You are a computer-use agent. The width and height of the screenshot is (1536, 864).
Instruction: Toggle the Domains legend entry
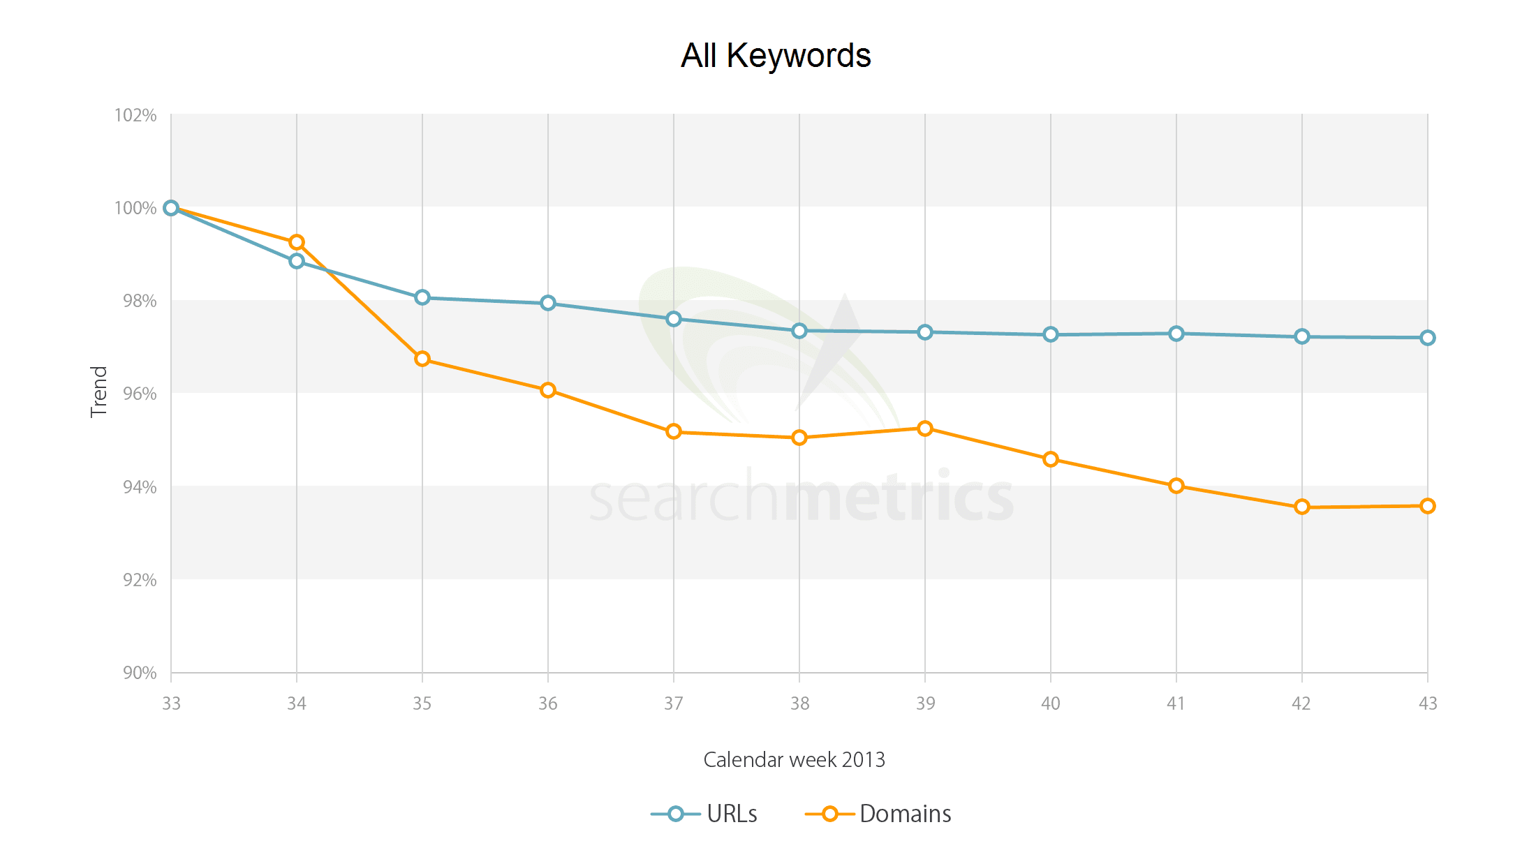coord(878,814)
